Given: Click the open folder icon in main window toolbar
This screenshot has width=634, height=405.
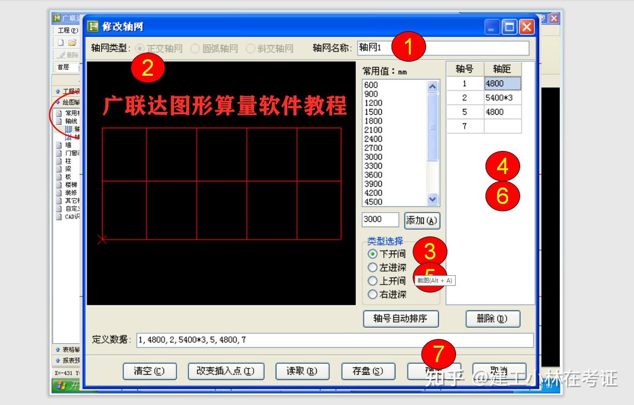Looking at the screenshot, I should coord(72,42).
